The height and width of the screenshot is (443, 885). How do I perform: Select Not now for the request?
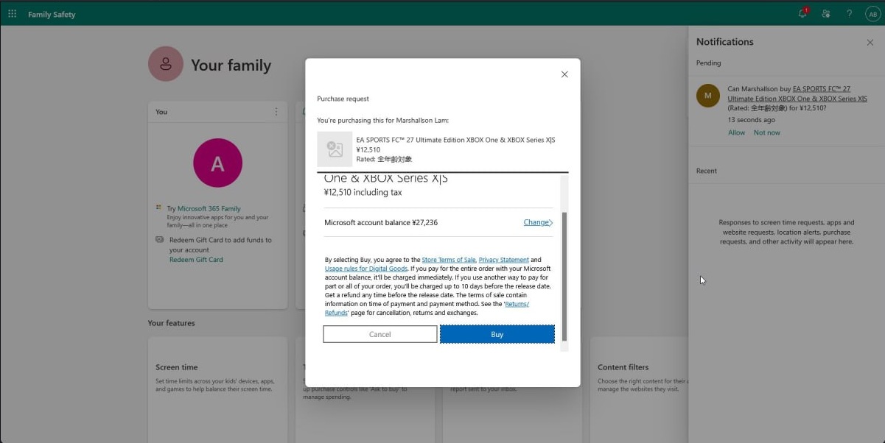[x=766, y=132]
